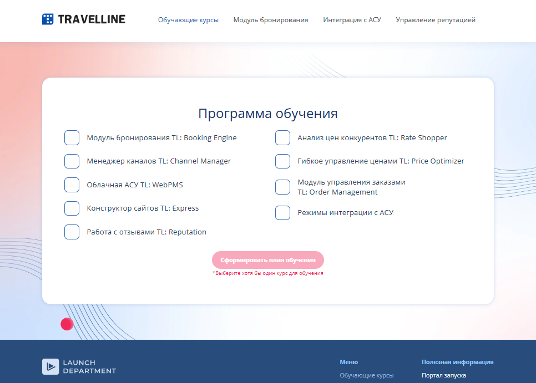Click Сформировать план обучения button
Image resolution: width=536 pixels, height=383 pixels.
click(x=268, y=260)
